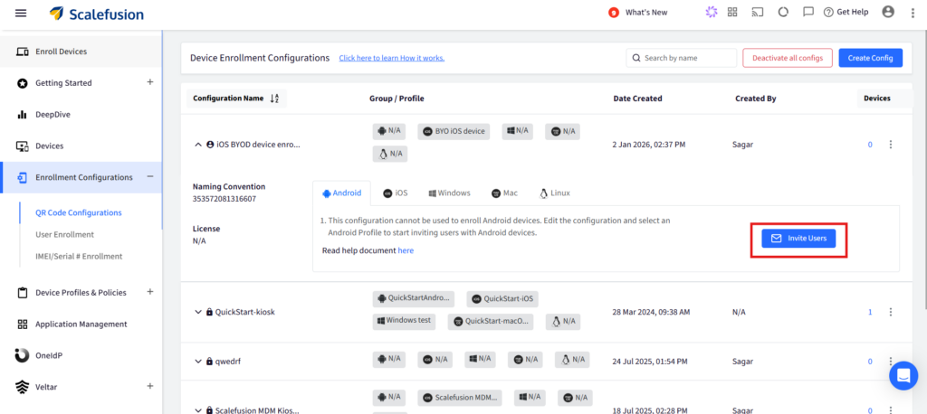Viewport: 927px width, 414px height.
Task: Click the Scalefusion logo
Action: (96, 13)
